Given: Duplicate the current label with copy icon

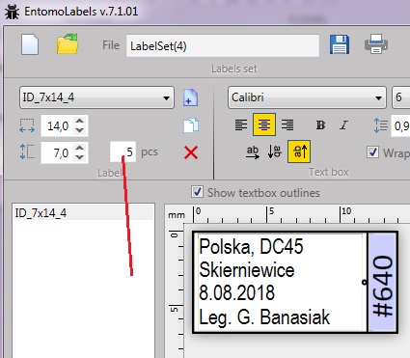Looking at the screenshot, I should 191,125.
